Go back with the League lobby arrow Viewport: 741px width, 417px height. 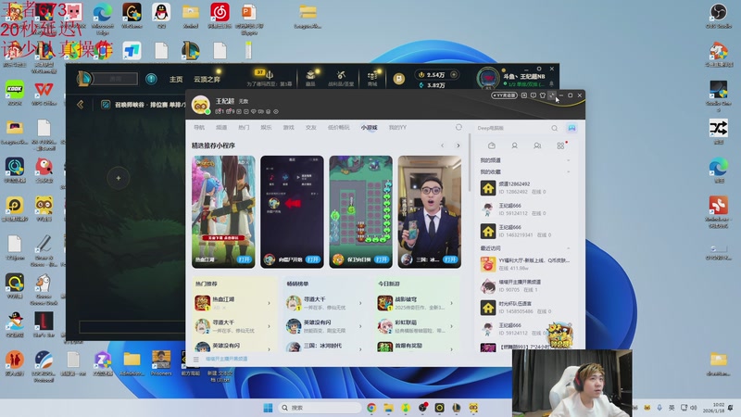point(81,105)
